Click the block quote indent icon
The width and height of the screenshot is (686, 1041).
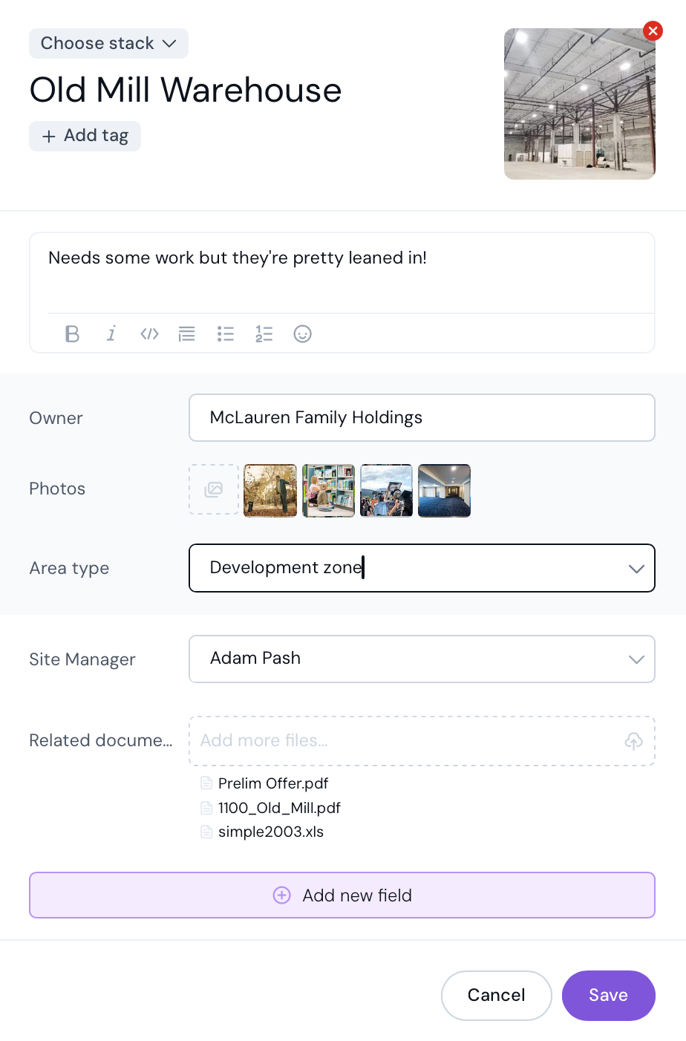click(x=187, y=334)
